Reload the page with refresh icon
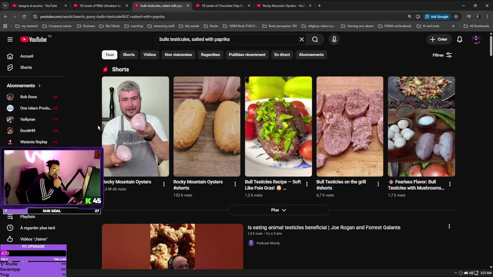This screenshot has width=493, height=277. tap(24, 17)
